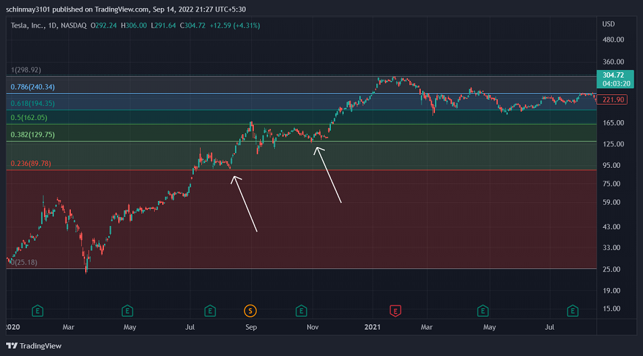Open the orange stock split S marker
This screenshot has width=643, height=356.
pos(250,311)
